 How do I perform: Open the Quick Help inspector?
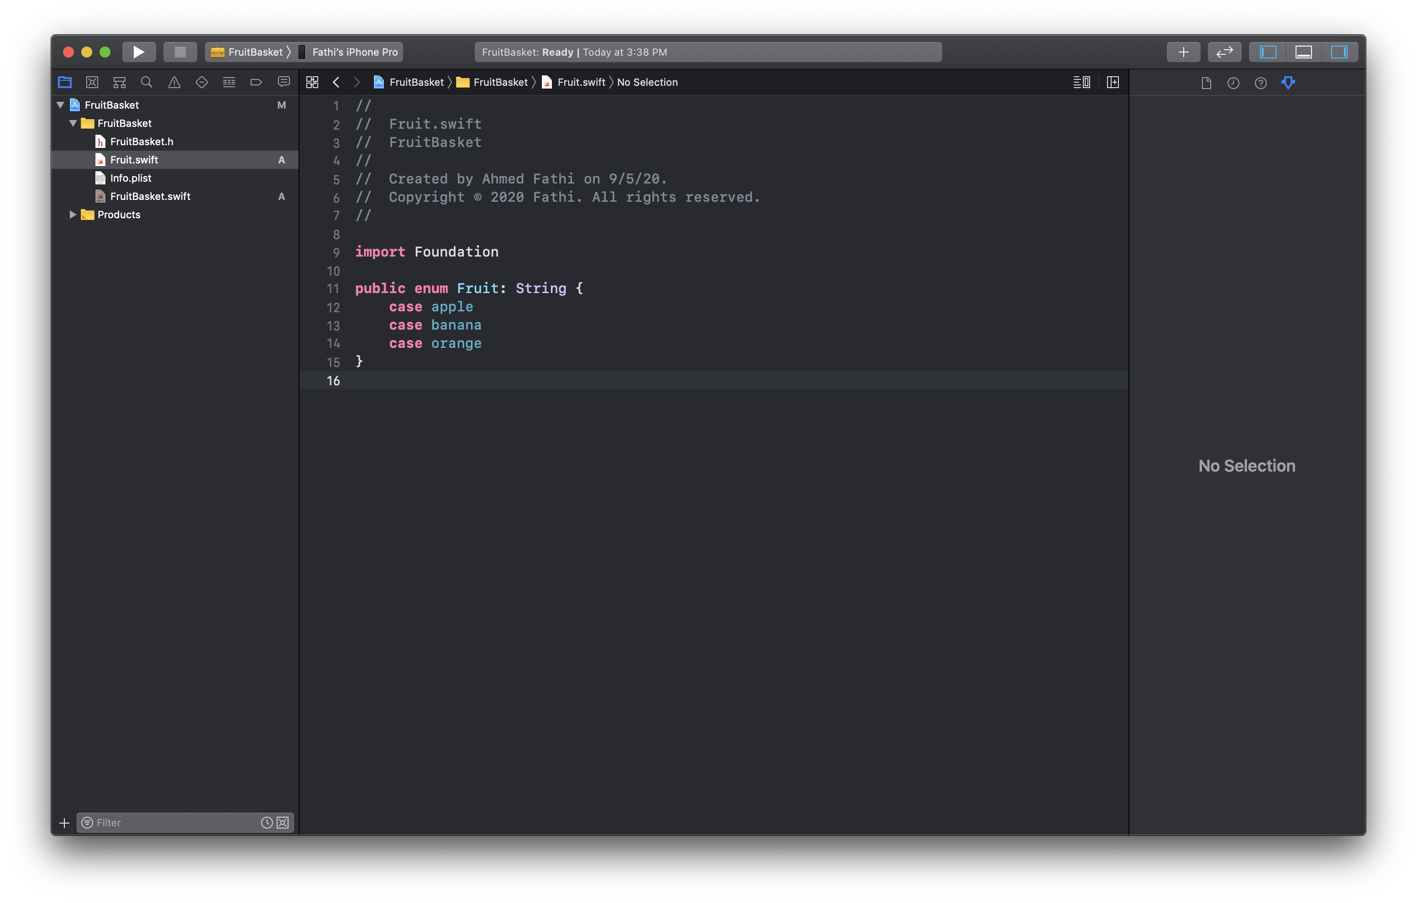click(x=1261, y=83)
